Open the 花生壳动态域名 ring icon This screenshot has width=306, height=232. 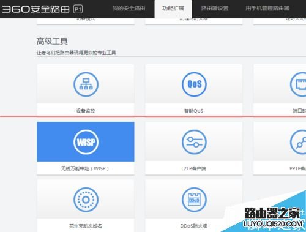click(x=86, y=200)
